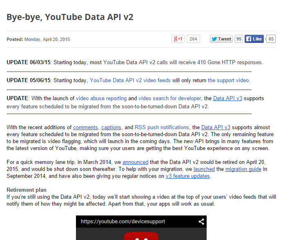The height and width of the screenshot is (240, 283).
Task: Open the 'comments' link
Action: click(x=85, y=127)
